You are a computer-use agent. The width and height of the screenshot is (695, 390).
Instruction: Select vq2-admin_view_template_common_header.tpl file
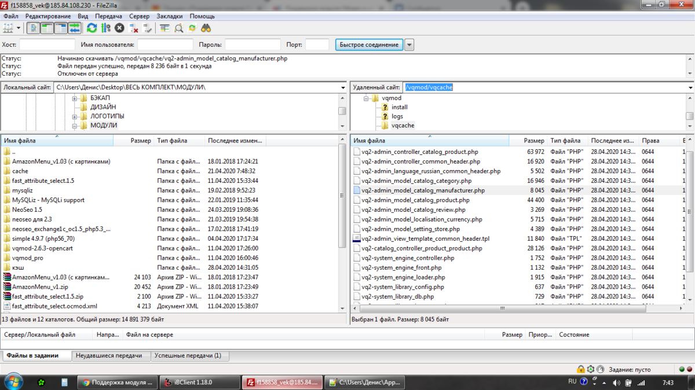(425, 238)
